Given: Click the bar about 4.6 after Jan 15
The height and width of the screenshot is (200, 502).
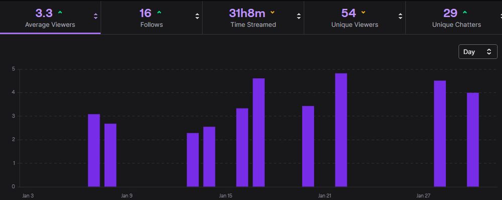Looking at the screenshot, I should [259, 132].
